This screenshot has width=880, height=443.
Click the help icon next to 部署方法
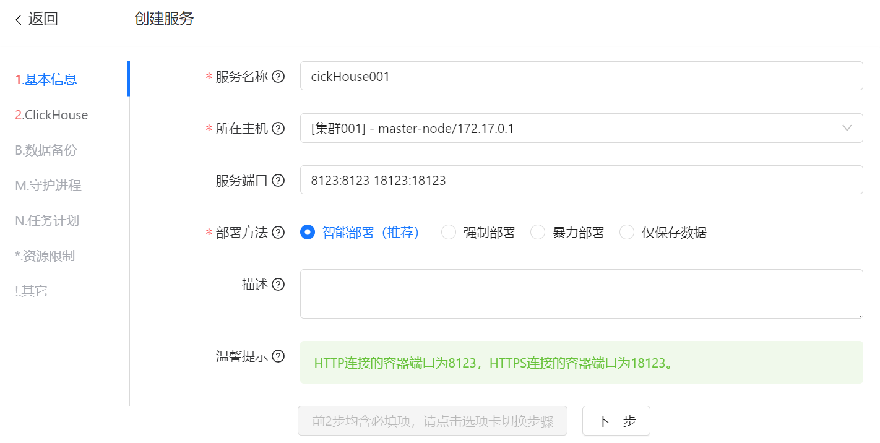point(278,233)
